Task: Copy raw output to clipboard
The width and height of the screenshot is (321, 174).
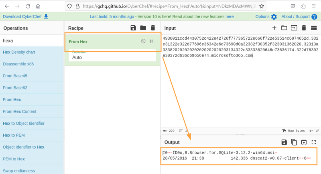Action: point(294,142)
